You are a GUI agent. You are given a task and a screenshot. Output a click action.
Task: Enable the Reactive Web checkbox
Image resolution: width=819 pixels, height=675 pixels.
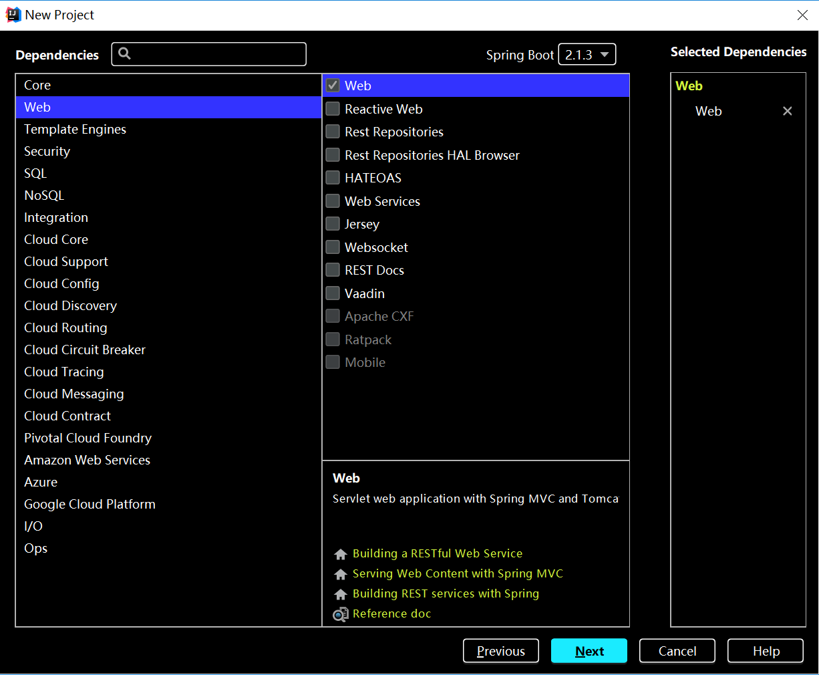click(x=333, y=109)
